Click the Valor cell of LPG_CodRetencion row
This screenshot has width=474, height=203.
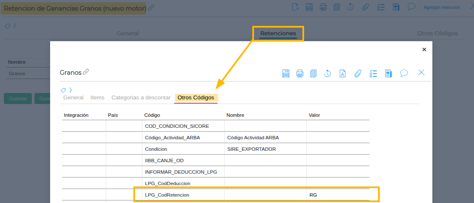click(338, 195)
